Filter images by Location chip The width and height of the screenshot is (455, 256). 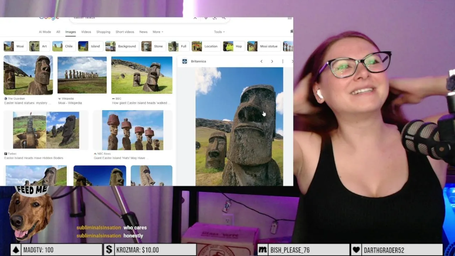pyautogui.click(x=205, y=46)
